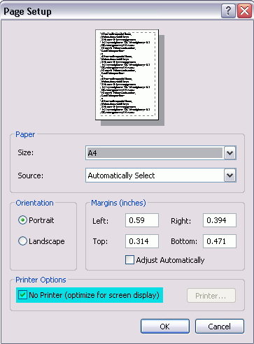This screenshot has height=344, width=254.
Task: Click the Orientation group label
Action: (x=34, y=203)
